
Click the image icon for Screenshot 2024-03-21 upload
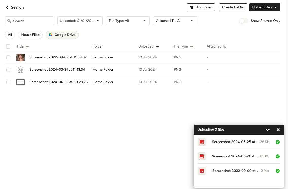(x=202, y=156)
